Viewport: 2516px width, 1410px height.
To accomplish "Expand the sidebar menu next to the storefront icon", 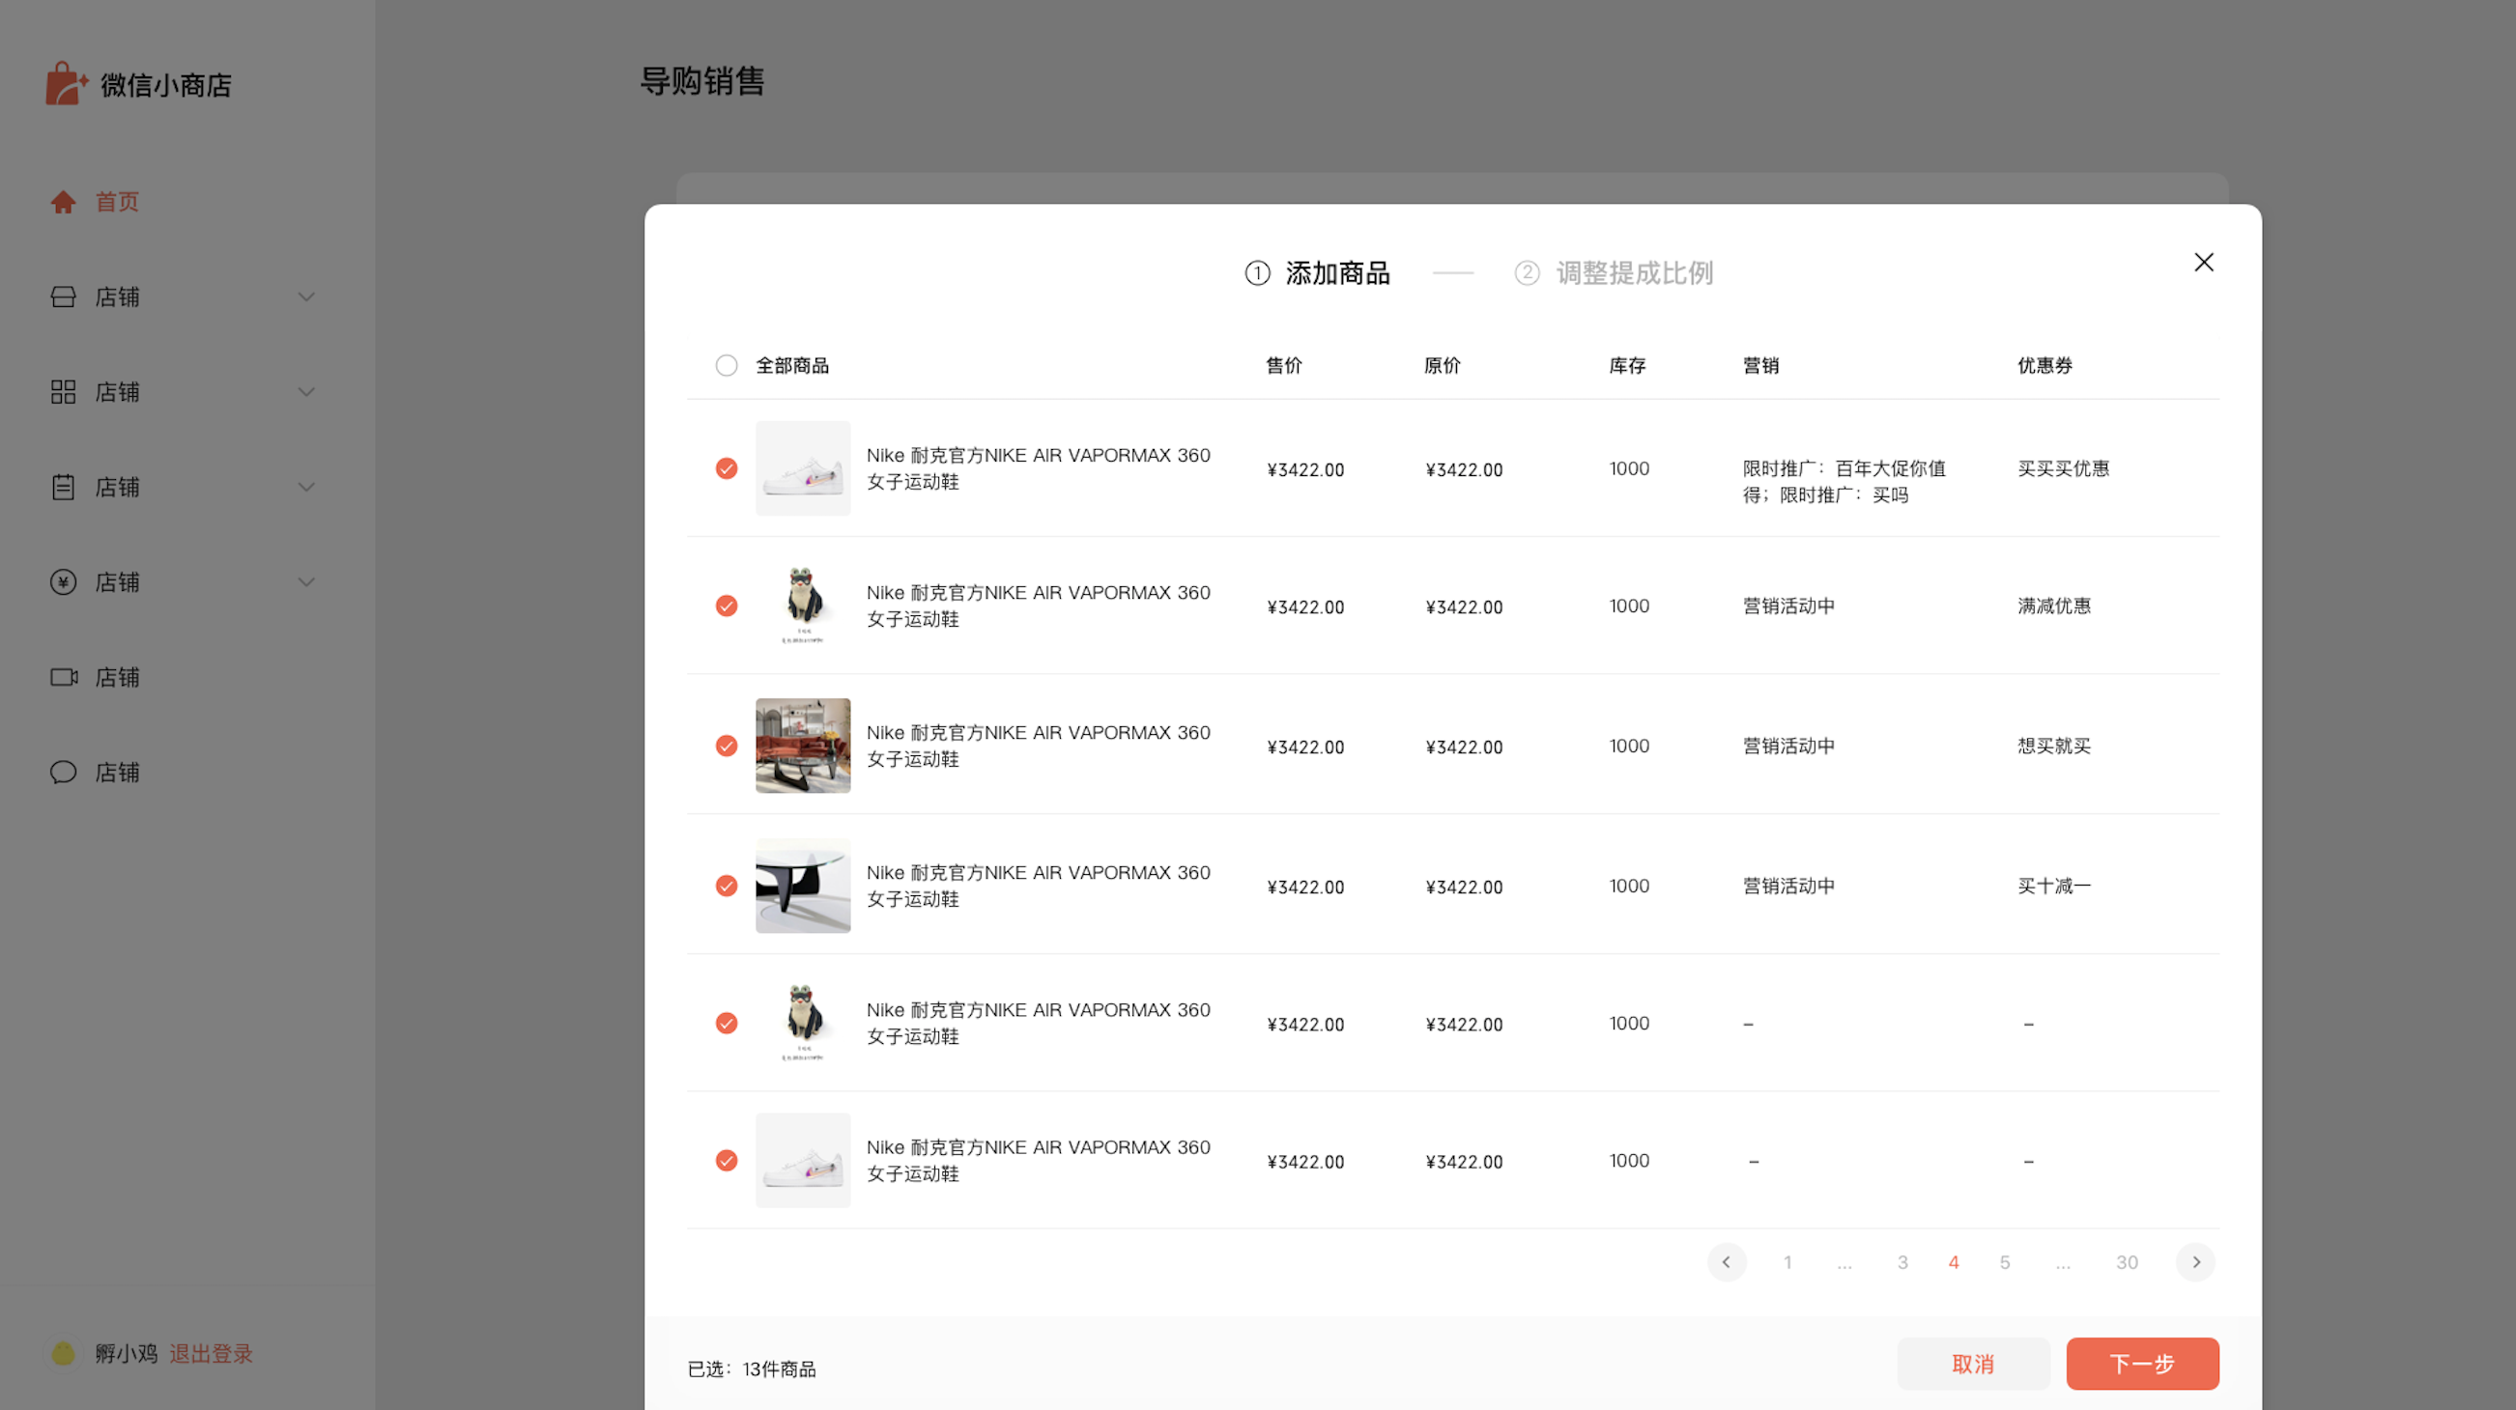I will [x=305, y=296].
